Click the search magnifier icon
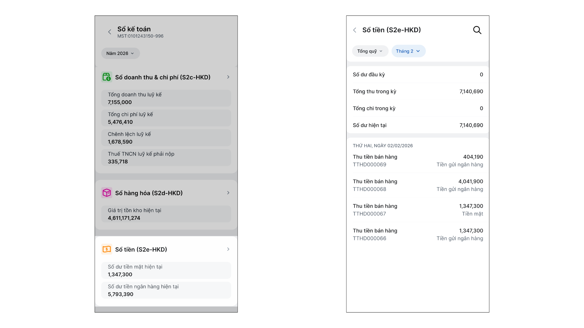584x328 pixels. point(477,30)
